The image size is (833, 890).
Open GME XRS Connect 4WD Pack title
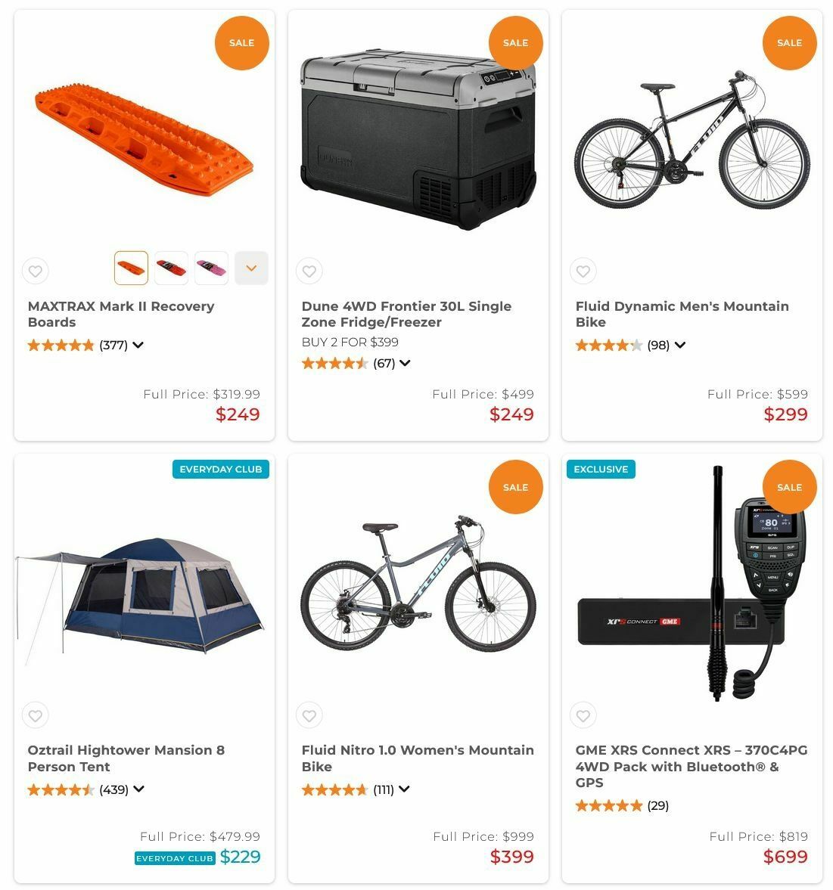click(691, 766)
